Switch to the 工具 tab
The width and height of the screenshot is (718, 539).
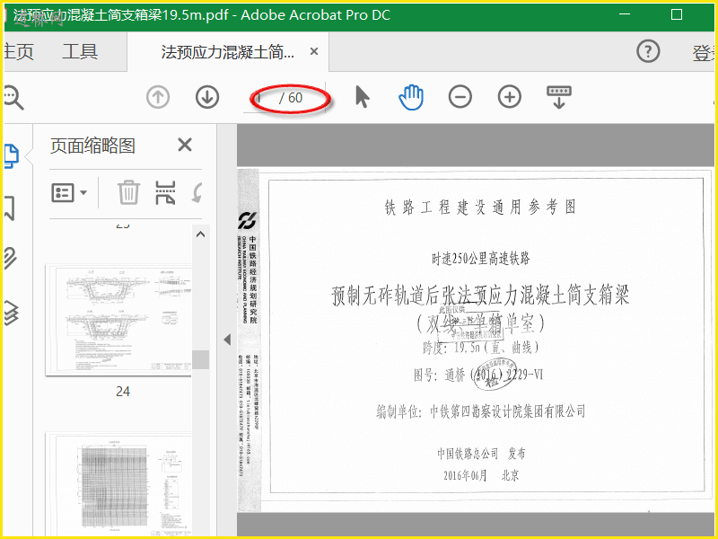(80, 51)
